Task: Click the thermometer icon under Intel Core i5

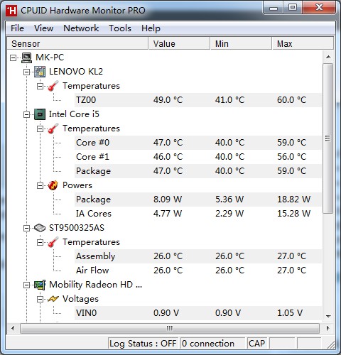Action: pos(53,129)
